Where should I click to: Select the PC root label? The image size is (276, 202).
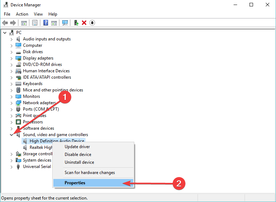click(19, 33)
